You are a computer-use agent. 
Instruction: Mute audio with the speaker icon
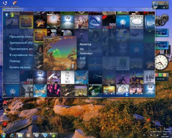142,93
